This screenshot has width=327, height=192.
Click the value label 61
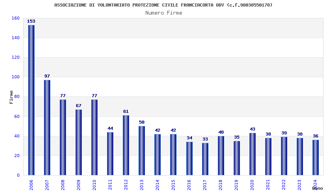point(126,112)
